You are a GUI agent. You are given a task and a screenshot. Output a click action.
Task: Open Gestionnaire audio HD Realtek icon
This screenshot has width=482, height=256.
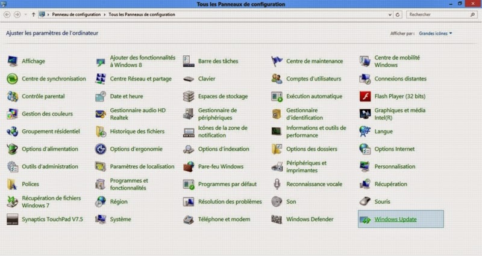(x=101, y=114)
